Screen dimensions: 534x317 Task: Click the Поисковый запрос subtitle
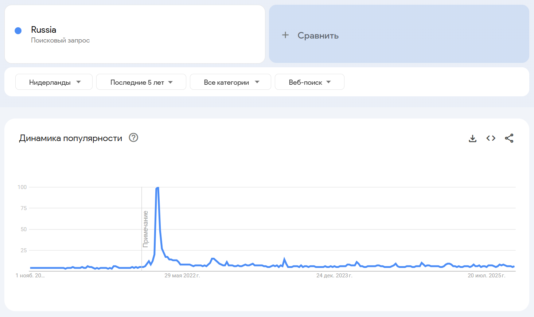(x=61, y=40)
